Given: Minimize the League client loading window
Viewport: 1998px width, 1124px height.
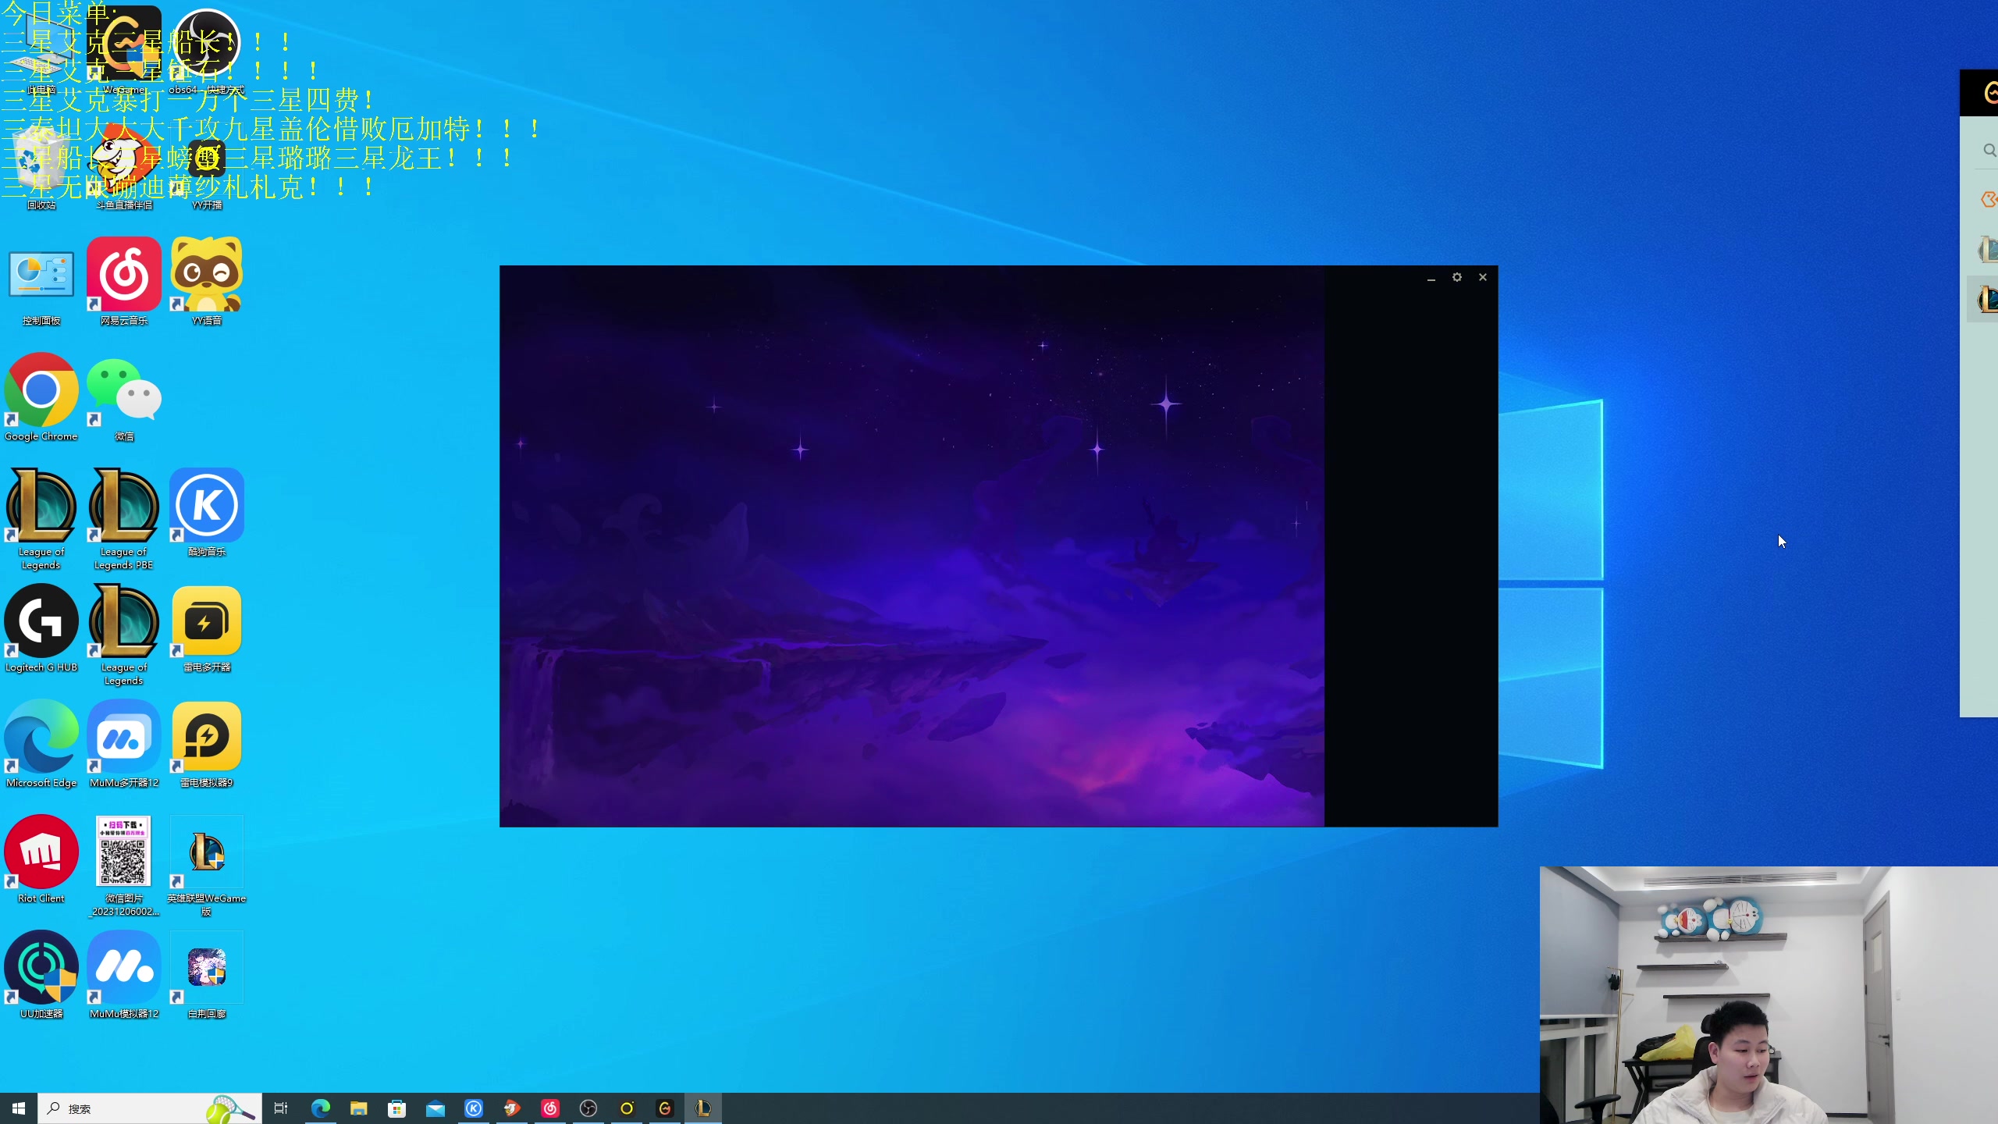Looking at the screenshot, I should point(1431,278).
